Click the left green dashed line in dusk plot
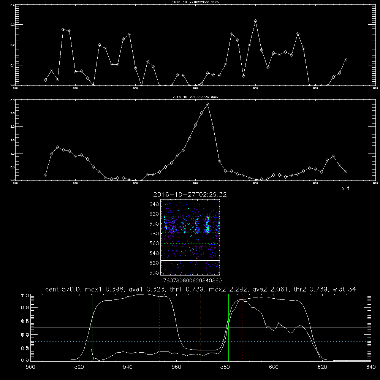 point(121,141)
